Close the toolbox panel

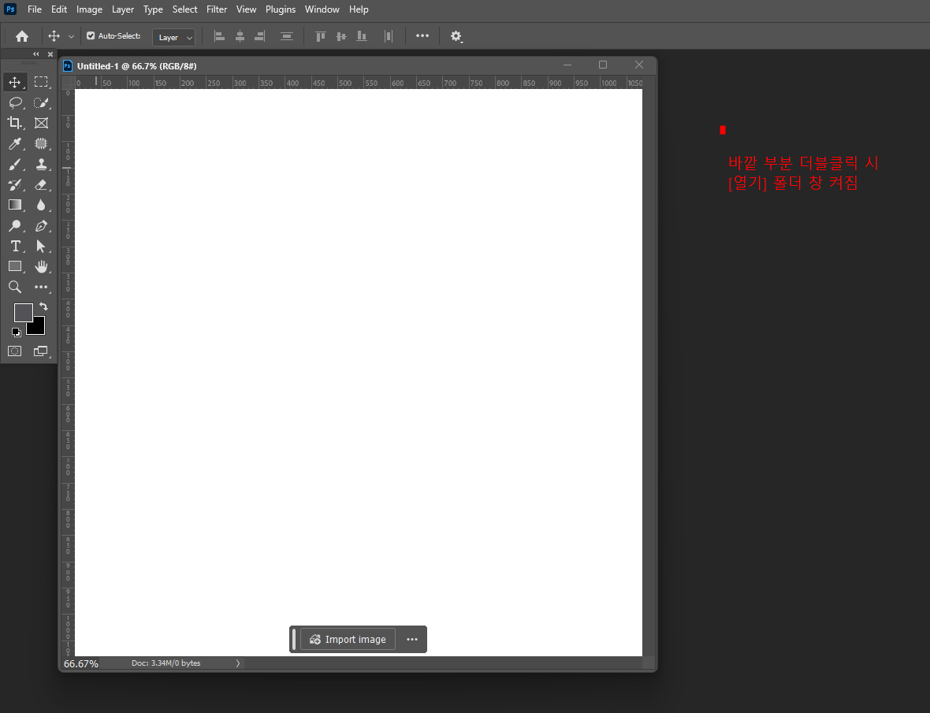[x=50, y=54]
